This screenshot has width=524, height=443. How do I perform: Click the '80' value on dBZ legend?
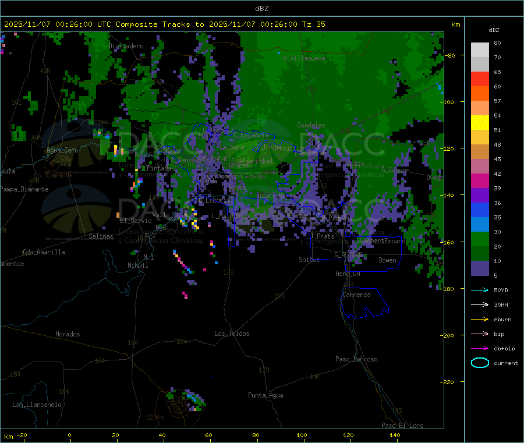[x=497, y=42]
